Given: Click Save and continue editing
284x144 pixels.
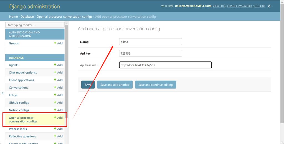Looking at the screenshot, I should tap(155, 85).
